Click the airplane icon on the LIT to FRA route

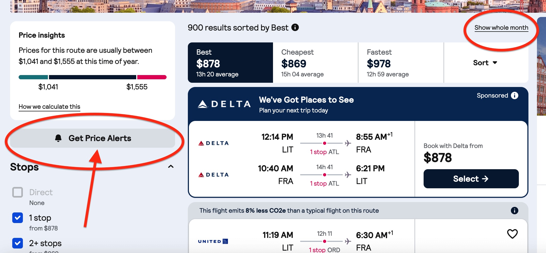coord(348,143)
